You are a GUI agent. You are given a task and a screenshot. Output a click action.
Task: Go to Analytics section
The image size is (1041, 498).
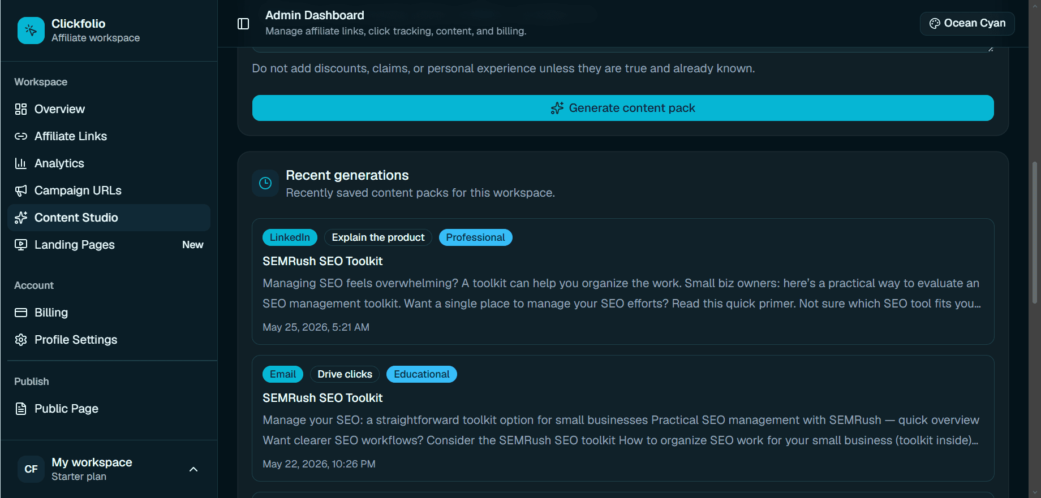tap(109, 163)
